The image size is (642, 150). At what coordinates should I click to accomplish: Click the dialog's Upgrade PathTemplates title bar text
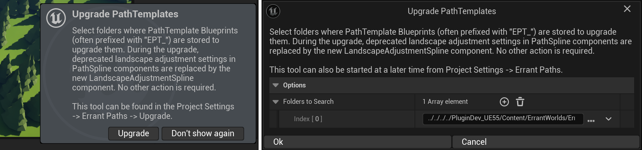point(452,11)
